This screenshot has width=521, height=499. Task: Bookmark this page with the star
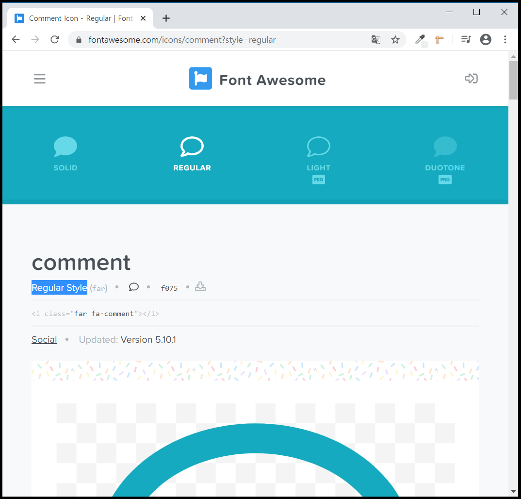pyautogui.click(x=395, y=40)
